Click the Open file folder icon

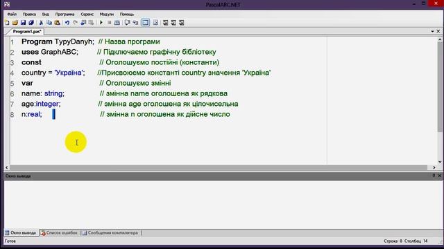15,23
